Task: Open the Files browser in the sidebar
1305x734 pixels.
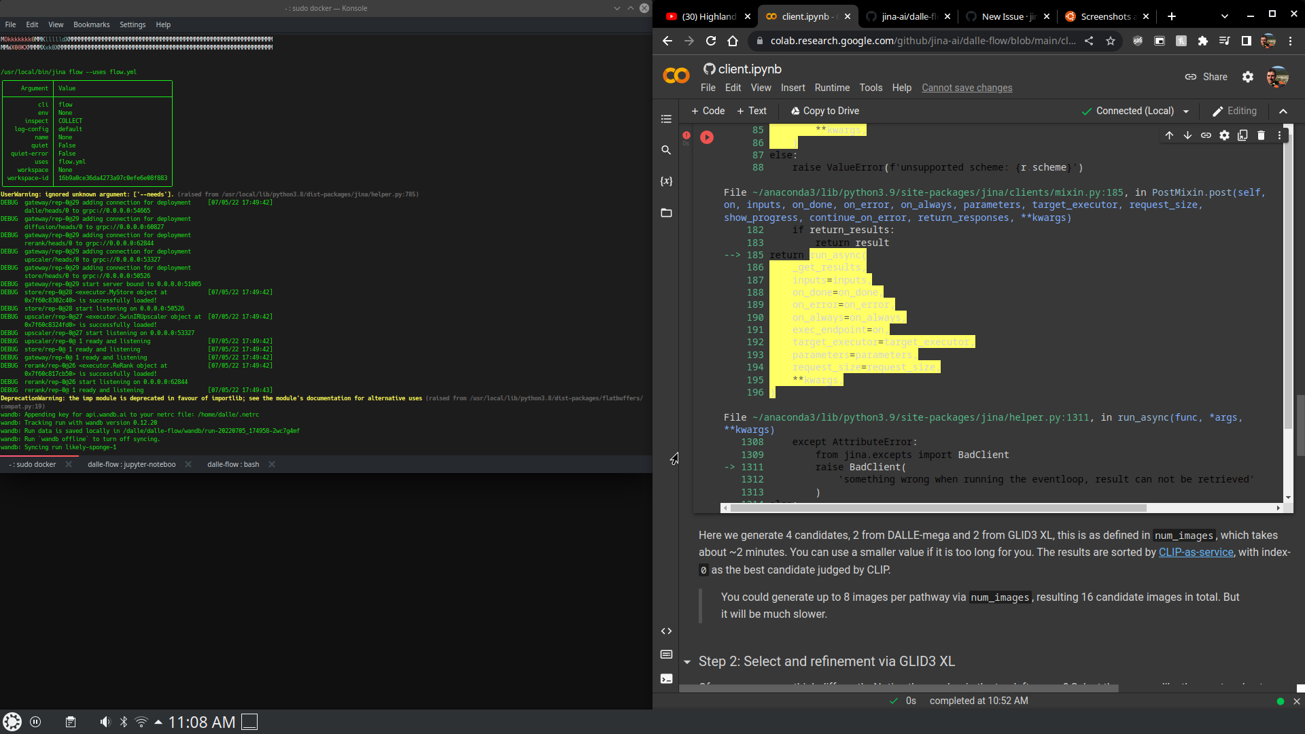Action: (x=666, y=213)
